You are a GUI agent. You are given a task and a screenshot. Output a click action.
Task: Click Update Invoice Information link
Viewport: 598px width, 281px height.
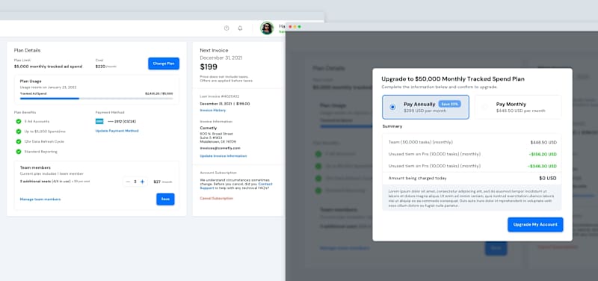(224, 156)
